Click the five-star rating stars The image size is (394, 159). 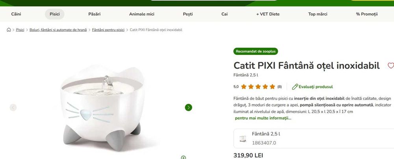click(258, 87)
